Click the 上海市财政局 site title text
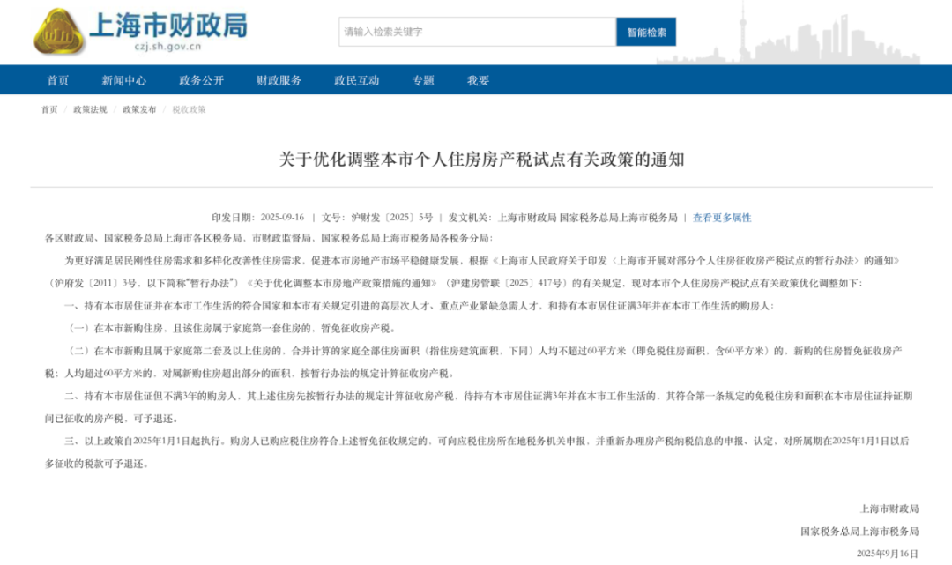The image size is (952, 565). (x=167, y=24)
